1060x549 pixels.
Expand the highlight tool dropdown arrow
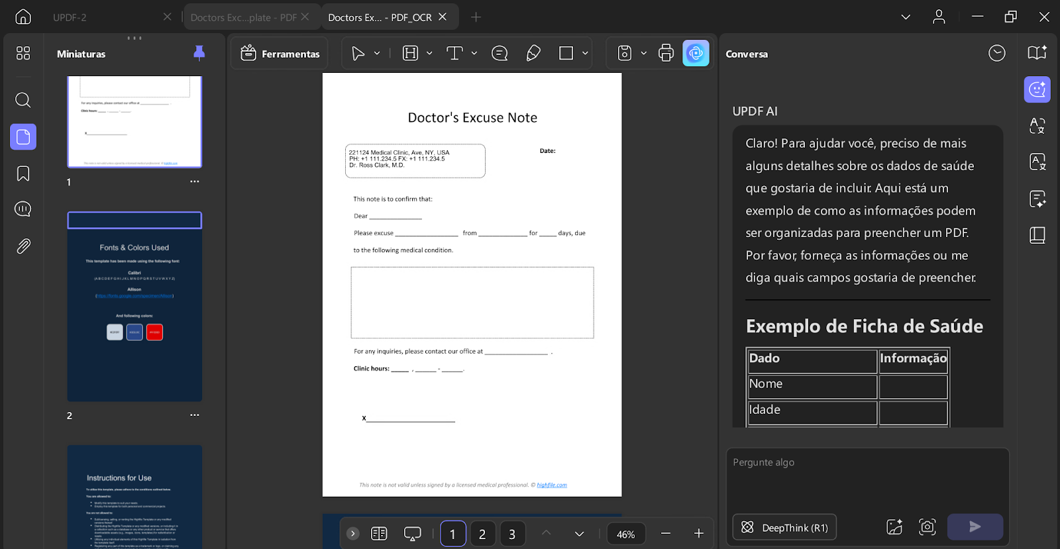(429, 53)
